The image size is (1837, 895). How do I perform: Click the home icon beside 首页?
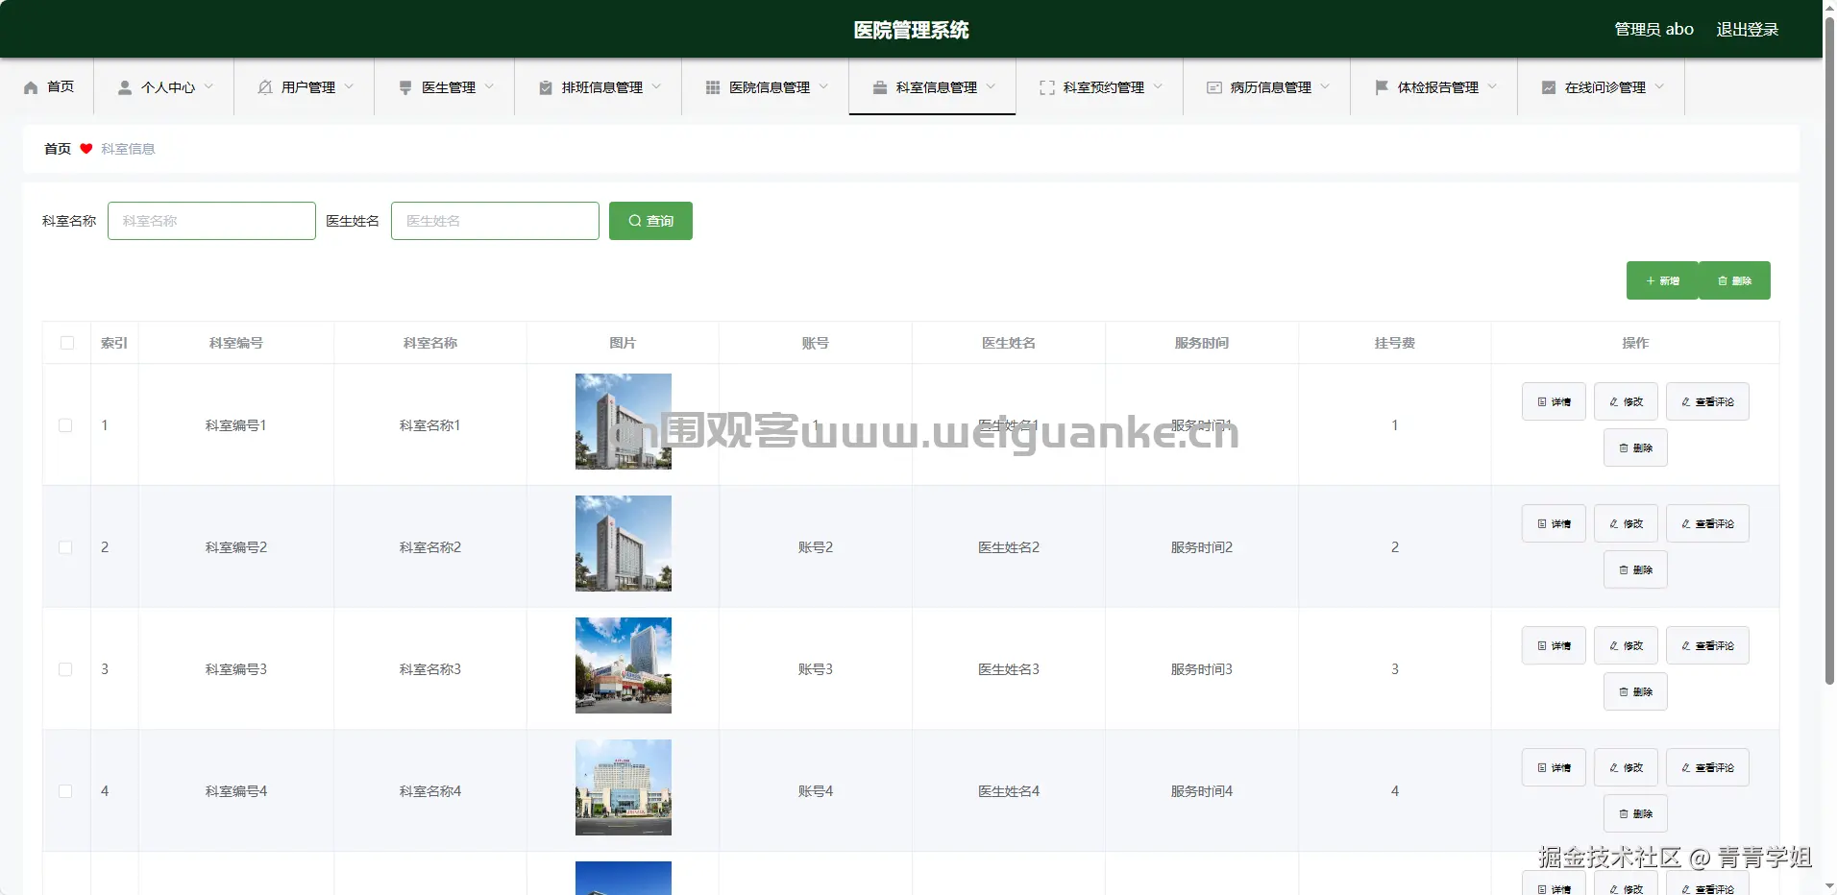[x=31, y=87]
